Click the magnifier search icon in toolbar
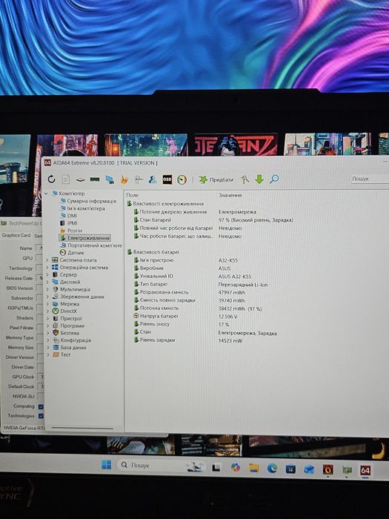This screenshot has width=389, height=519. pyautogui.click(x=274, y=179)
